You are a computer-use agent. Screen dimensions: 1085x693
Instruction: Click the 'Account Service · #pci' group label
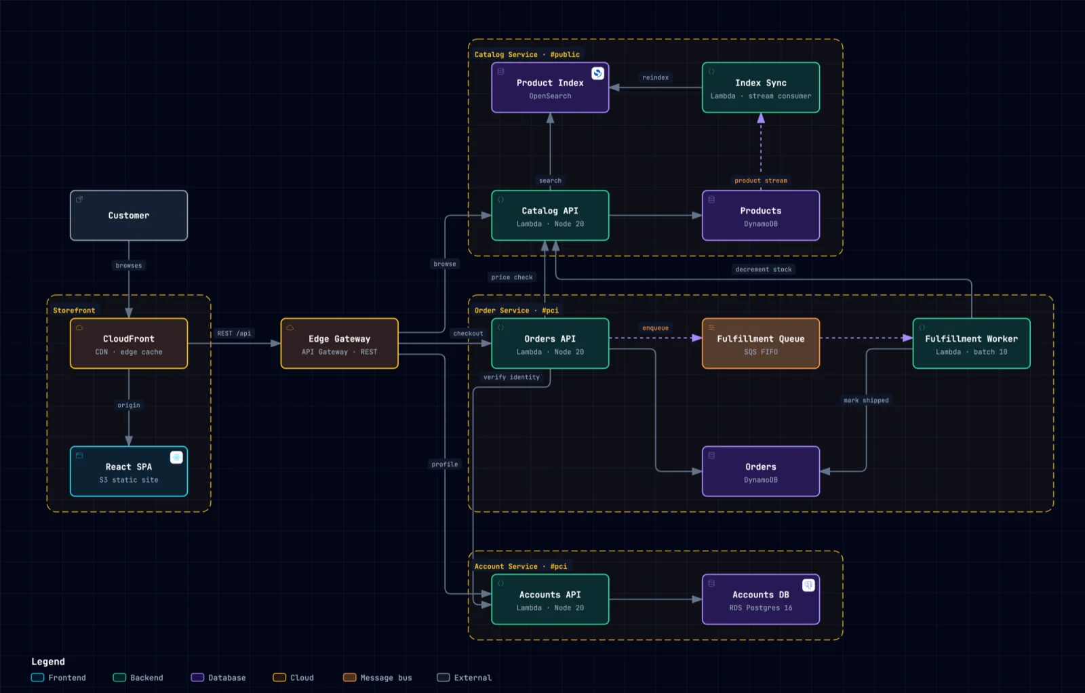tap(521, 566)
